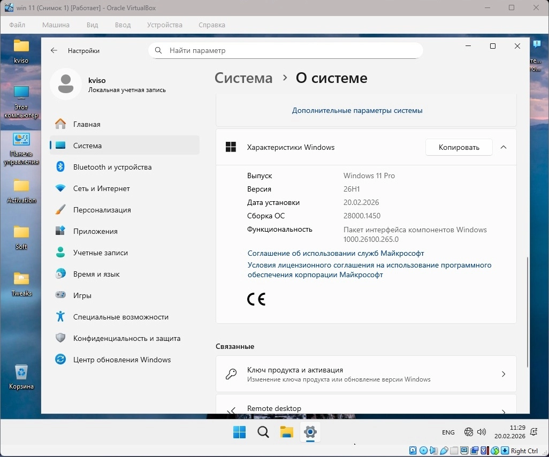Open Игры settings section

point(82,295)
